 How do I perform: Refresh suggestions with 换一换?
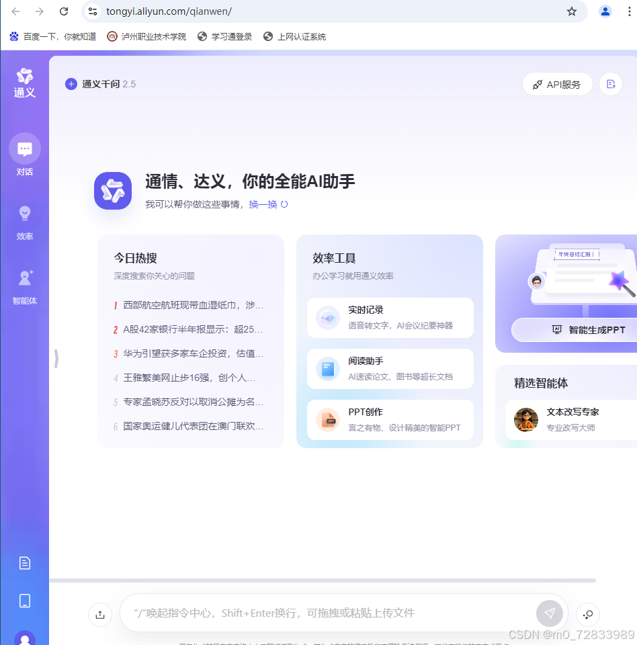coord(268,204)
